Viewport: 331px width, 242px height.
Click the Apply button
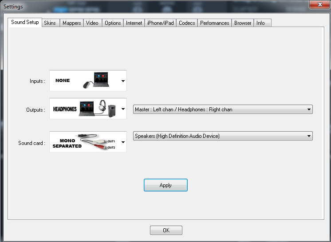tap(165, 185)
